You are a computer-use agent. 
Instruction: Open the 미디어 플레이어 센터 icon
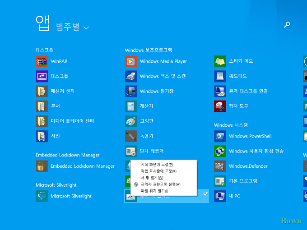[x=42, y=121]
